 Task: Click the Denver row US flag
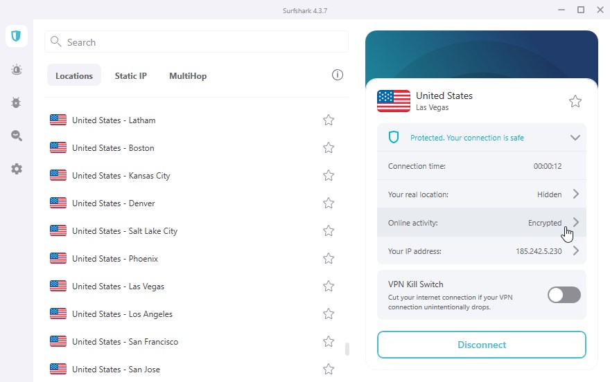[58, 203]
